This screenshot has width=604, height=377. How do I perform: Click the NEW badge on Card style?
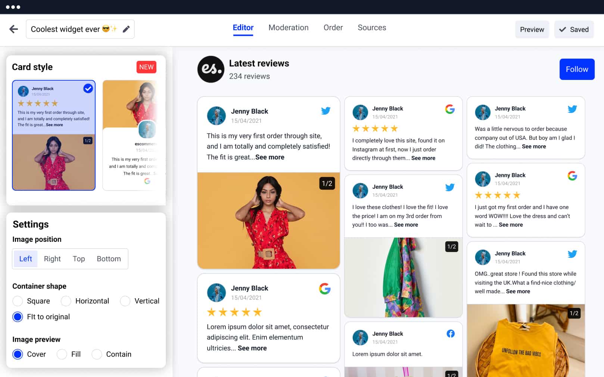pyautogui.click(x=146, y=67)
